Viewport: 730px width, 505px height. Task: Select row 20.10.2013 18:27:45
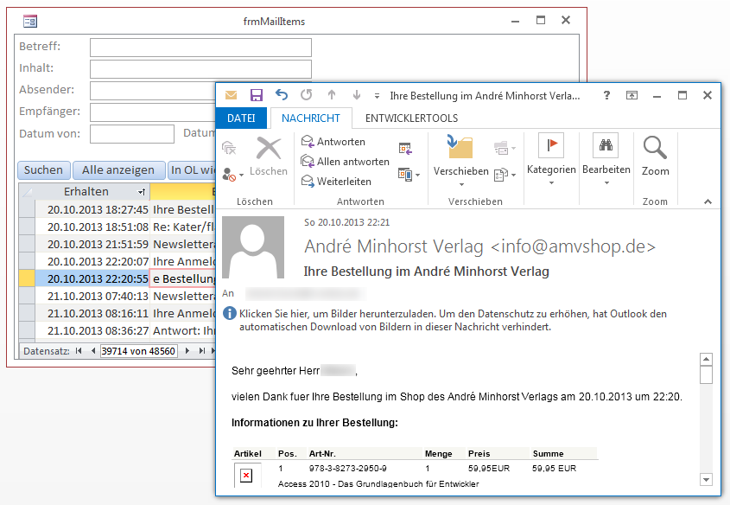point(27,209)
